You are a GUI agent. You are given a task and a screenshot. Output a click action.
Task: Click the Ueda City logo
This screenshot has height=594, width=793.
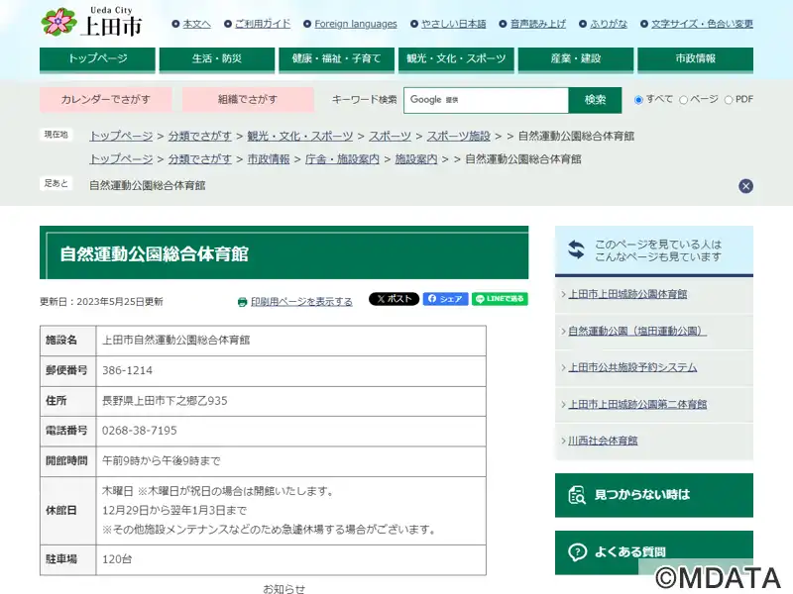click(x=91, y=22)
